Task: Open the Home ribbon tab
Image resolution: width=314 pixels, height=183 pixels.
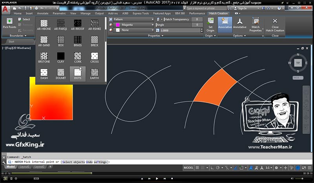Action: pos(18,13)
